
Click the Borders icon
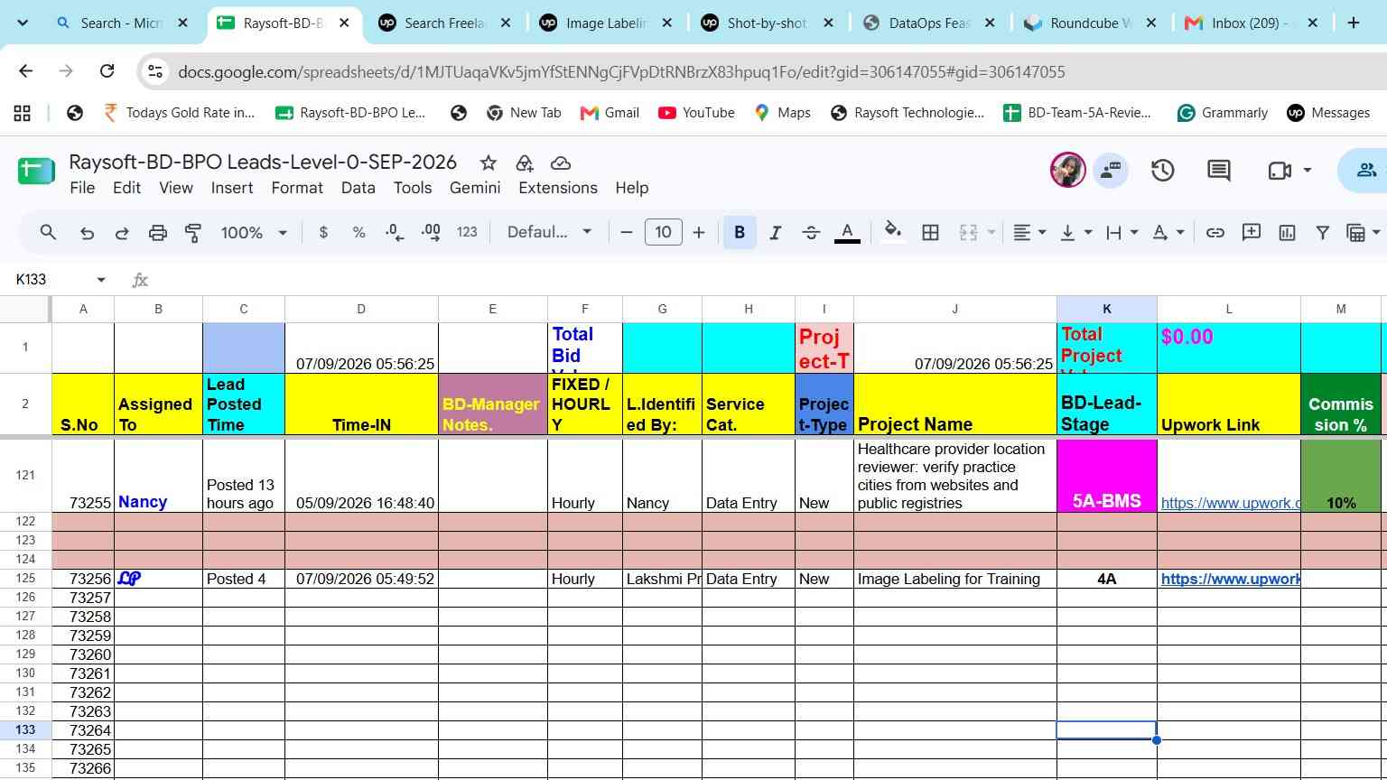(x=930, y=233)
